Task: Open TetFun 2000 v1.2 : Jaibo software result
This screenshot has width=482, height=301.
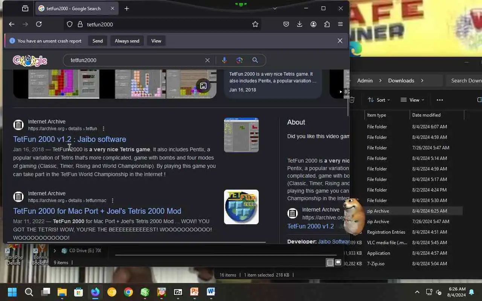Action: 70,139
